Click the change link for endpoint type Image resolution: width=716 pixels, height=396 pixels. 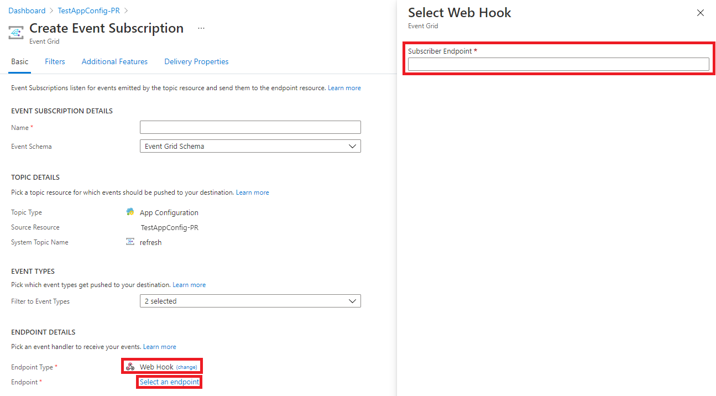[x=187, y=367]
